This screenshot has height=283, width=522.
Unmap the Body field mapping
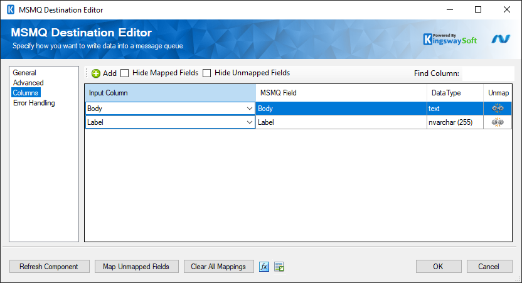498,108
